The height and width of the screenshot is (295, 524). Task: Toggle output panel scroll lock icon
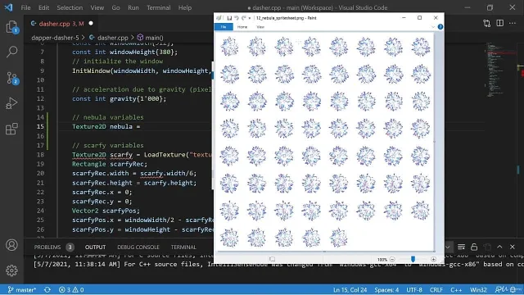[474, 247]
